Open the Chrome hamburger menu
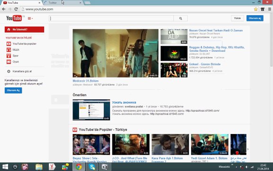The height and width of the screenshot is (171, 273). pyautogui.click(x=270, y=9)
